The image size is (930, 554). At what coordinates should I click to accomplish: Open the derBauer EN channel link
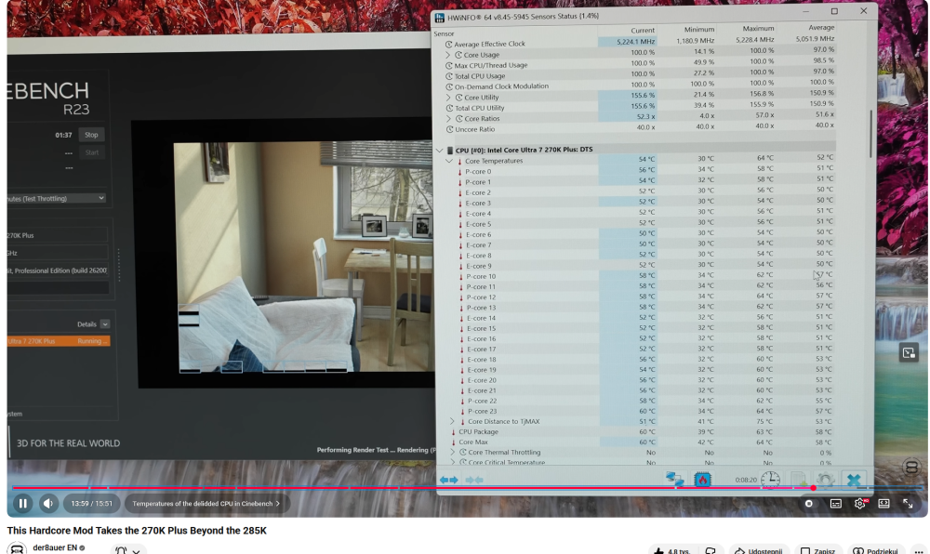[55, 547]
